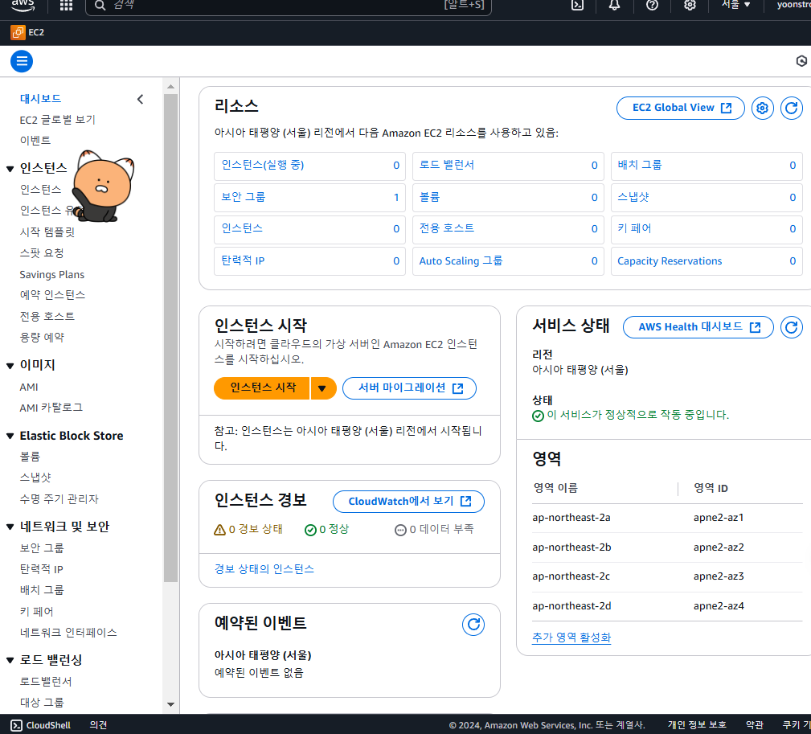The width and height of the screenshot is (811, 734).
Task: Click the 서버 마이그레이션 button
Action: coord(409,388)
